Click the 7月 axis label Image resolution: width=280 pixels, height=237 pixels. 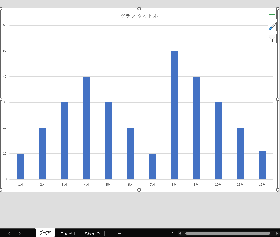[152, 184]
